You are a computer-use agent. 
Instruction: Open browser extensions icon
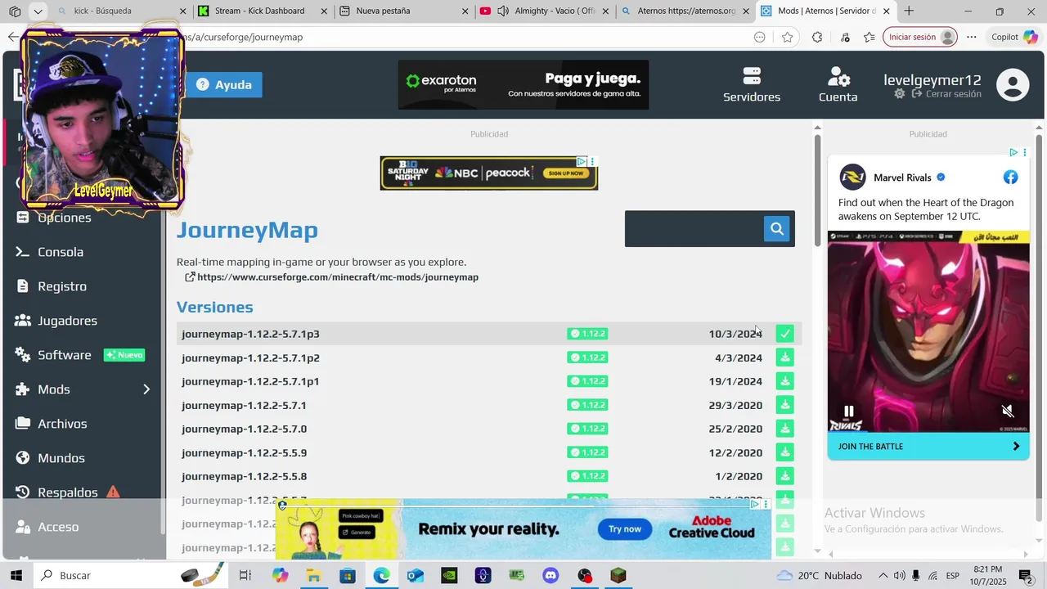click(x=817, y=37)
